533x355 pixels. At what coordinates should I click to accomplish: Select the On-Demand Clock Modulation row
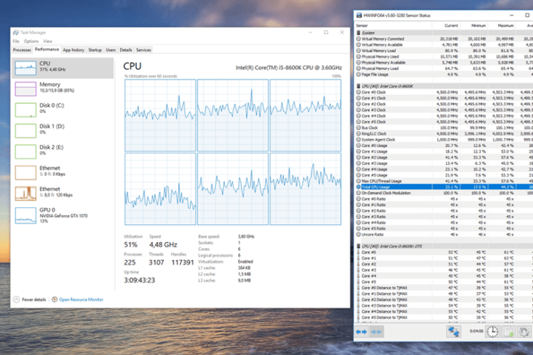[443, 193]
